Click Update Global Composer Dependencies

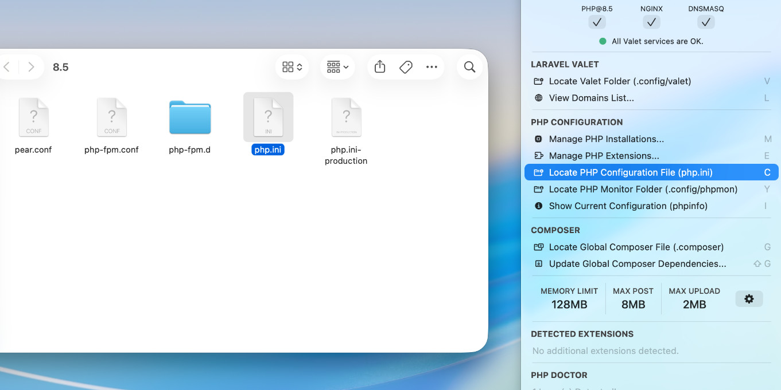[637, 264]
